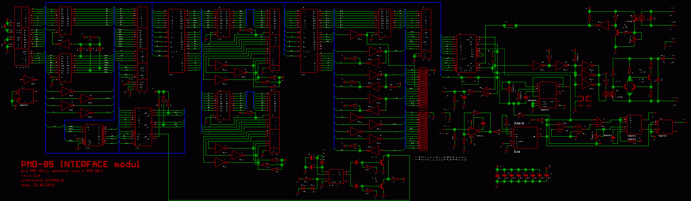Click the inverter symbol in the top-right corner
Viewport: 691px width, 201px height.
(x=602, y=25)
